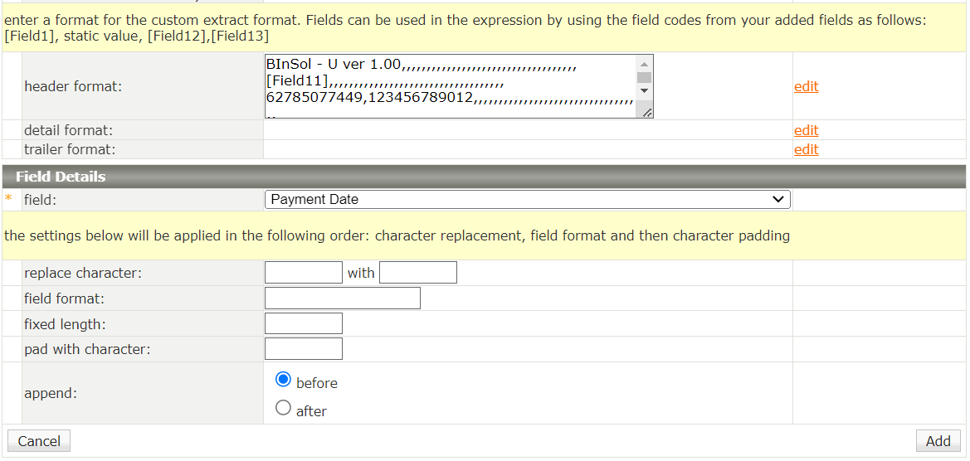The width and height of the screenshot is (970, 461).
Task: Focus the field format text box
Action: click(342, 298)
